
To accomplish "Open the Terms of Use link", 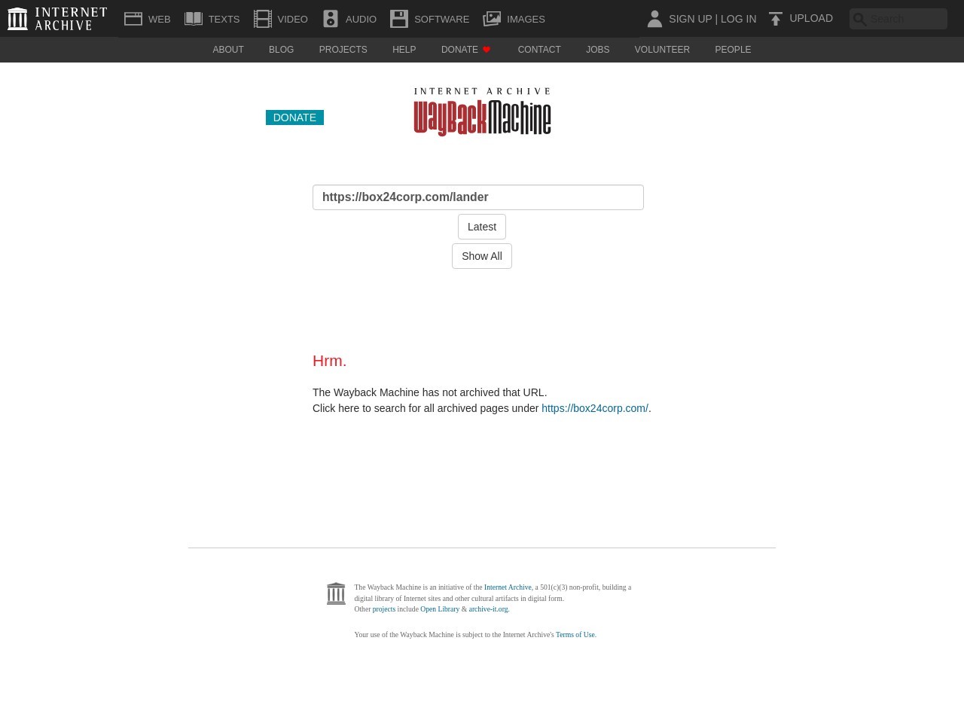I will [575, 635].
